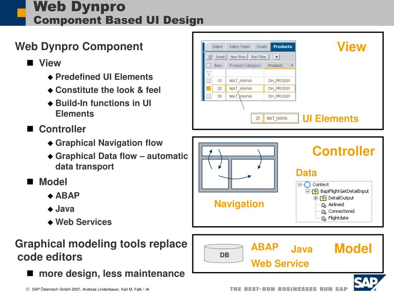Click the MAT_HAWA field in the enlarged UI element
Image resolution: width=394 pixels, height=296 pixels.
[x=281, y=118]
